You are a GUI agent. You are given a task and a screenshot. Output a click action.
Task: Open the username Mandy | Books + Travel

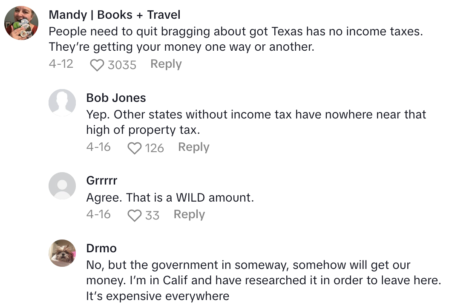tap(115, 14)
